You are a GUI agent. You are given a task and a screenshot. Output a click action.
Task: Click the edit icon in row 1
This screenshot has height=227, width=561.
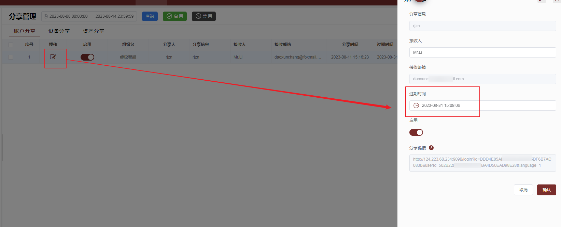pos(53,57)
